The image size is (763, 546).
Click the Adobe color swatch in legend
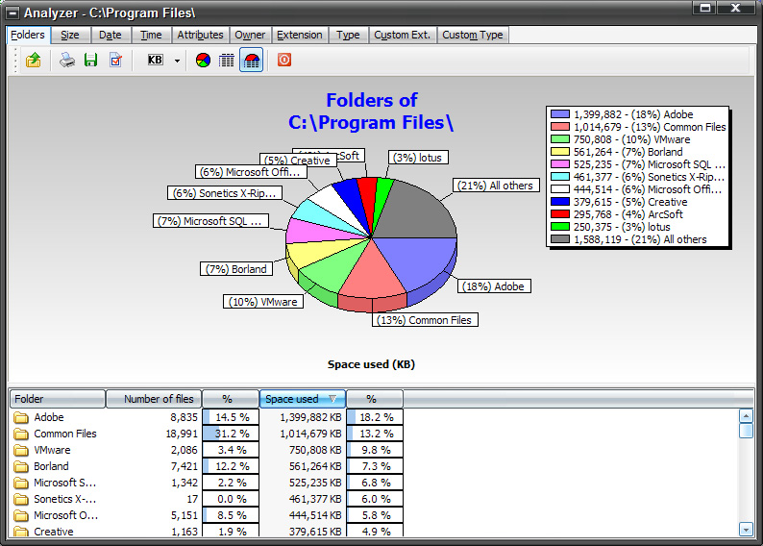point(560,114)
